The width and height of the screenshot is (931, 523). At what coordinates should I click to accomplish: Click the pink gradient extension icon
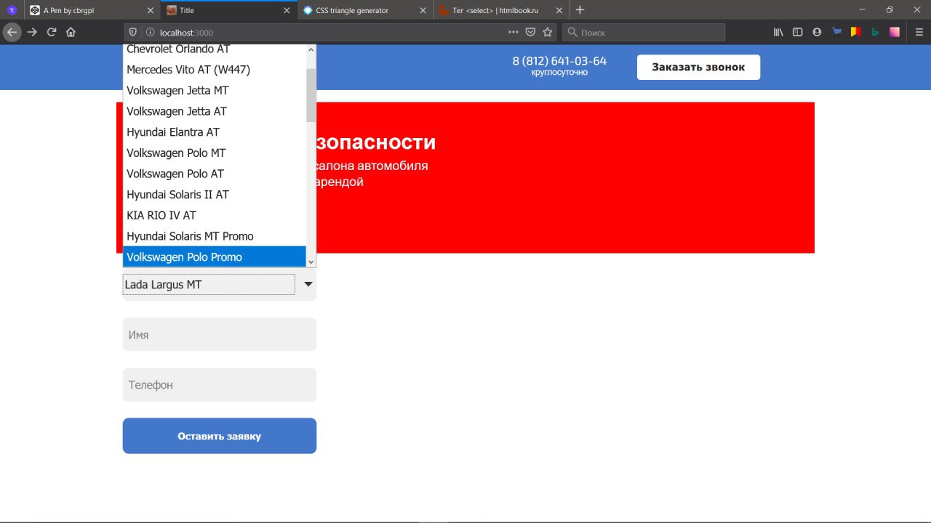tap(895, 32)
